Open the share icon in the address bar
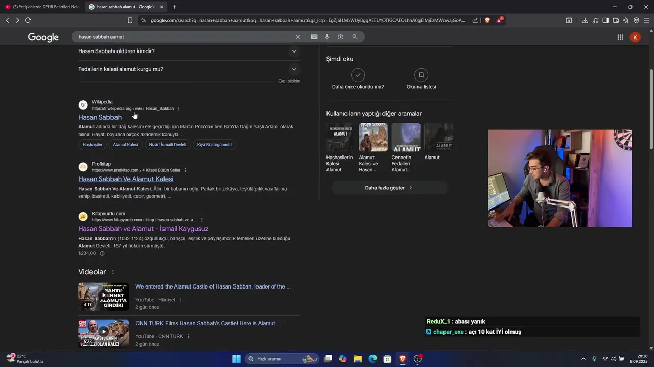This screenshot has width=654, height=367. coord(475,20)
